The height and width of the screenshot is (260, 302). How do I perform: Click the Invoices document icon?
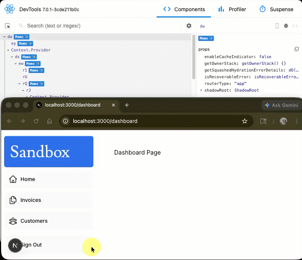(x=13, y=200)
